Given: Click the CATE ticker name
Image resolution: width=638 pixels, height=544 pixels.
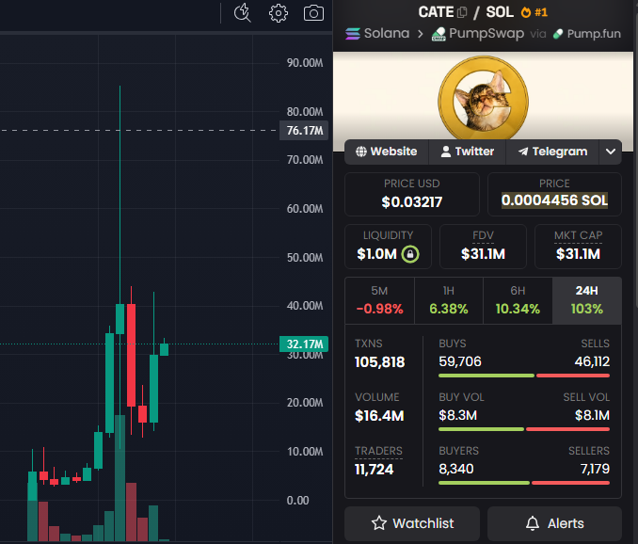Looking at the screenshot, I should click(x=436, y=12).
